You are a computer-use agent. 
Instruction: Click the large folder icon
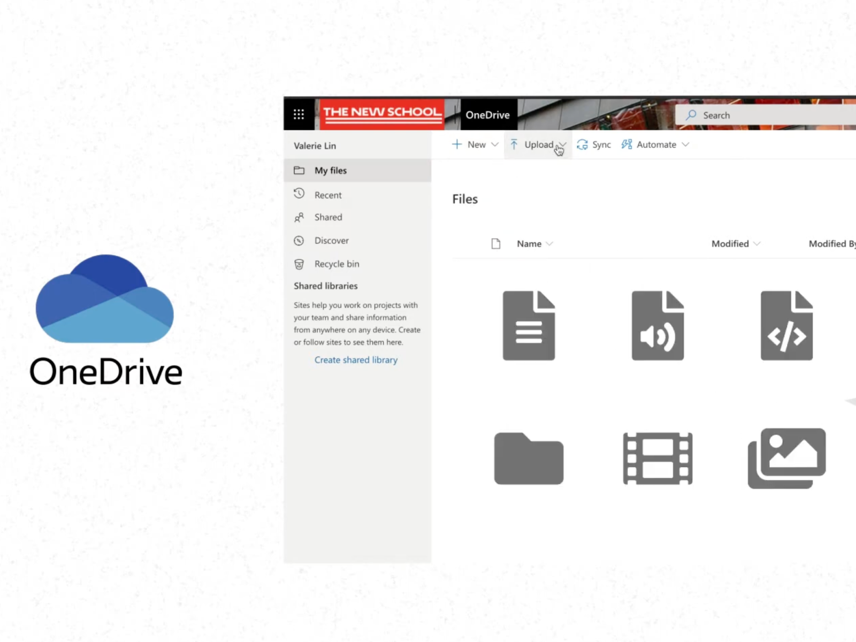tap(529, 458)
